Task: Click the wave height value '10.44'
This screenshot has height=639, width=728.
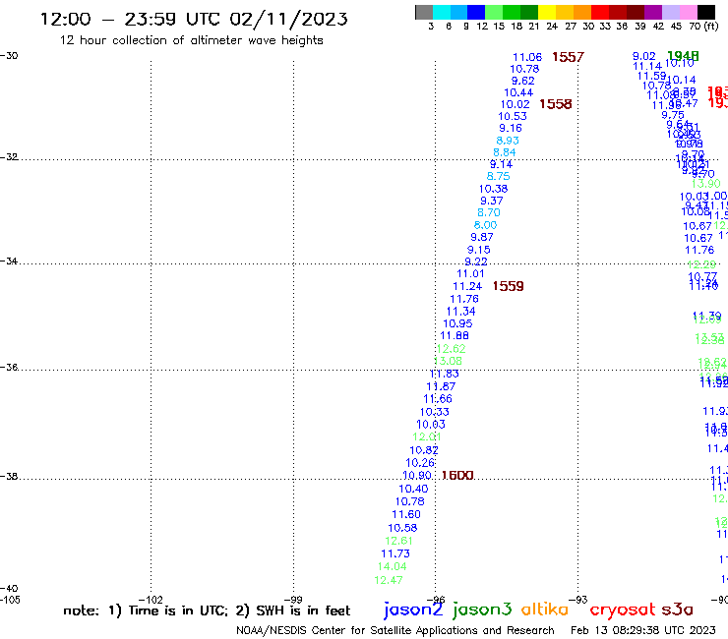Action: [x=518, y=92]
